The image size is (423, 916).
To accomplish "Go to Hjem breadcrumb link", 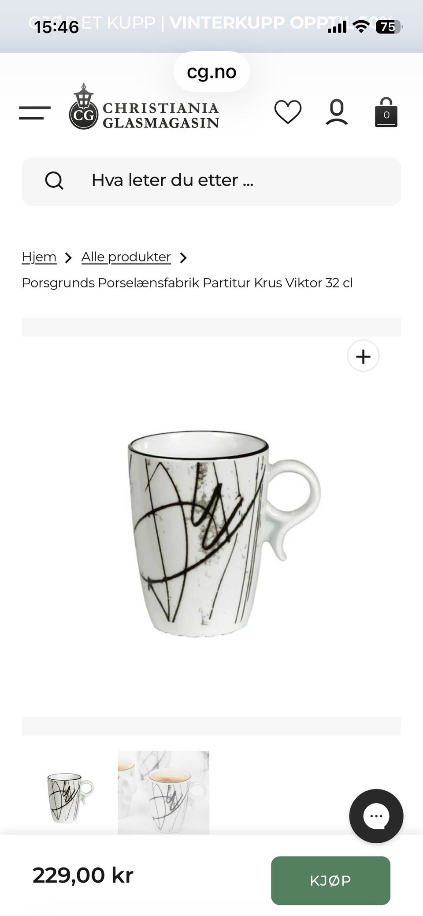I will pos(39,257).
